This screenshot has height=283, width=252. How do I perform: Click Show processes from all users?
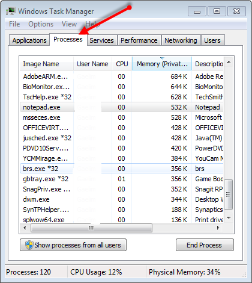(x=73, y=245)
